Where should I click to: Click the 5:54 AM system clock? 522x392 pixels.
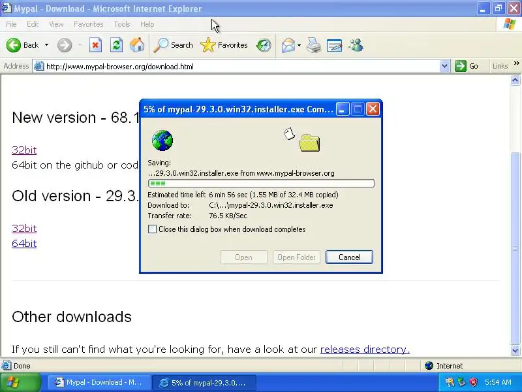click(x=498, y=382)
